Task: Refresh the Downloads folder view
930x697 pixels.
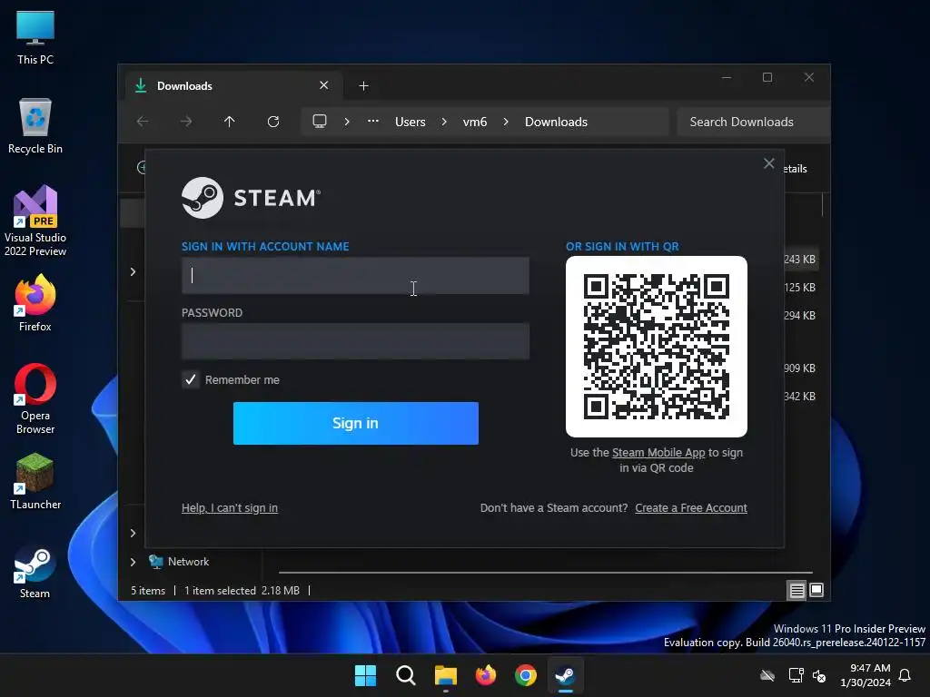Action: tap(272, 122)
